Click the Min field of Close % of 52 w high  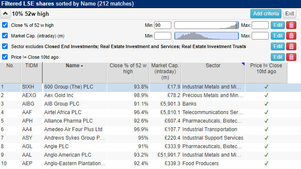click(163, 25)
